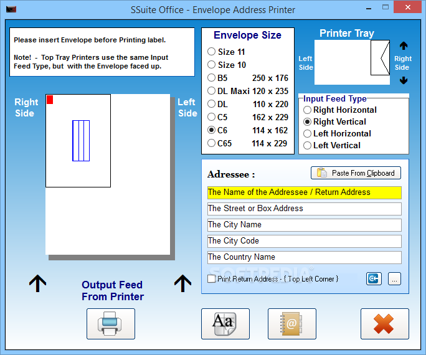Screen dimensions: 426x355
Task: Set feed type to Left Vertical
Action: [x=332, y=145]
